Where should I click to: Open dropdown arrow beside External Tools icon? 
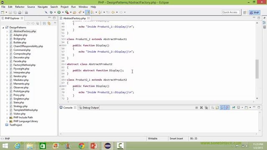pyautogui.click(x=71, y=12)
